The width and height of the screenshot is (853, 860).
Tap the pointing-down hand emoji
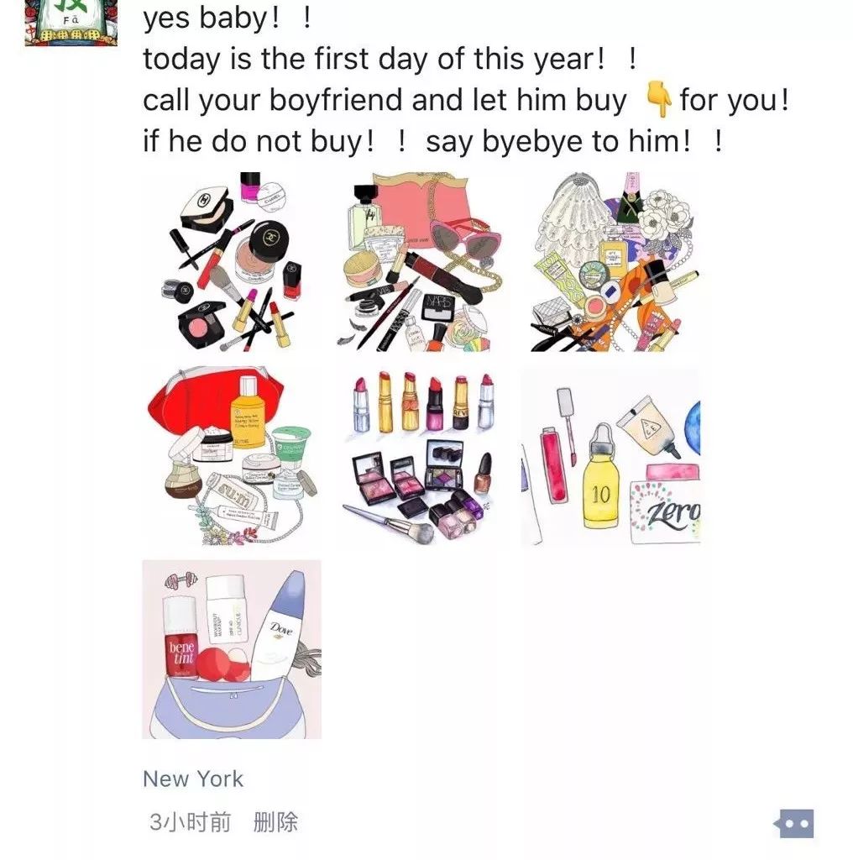(658, 99)
